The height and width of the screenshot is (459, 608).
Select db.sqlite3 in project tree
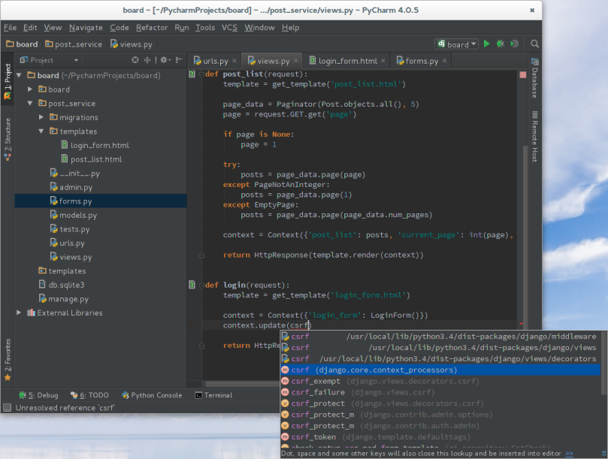[62, 285]
